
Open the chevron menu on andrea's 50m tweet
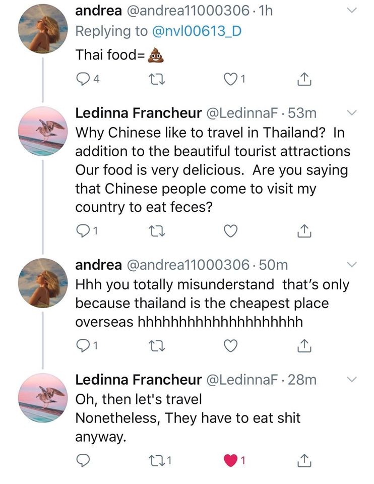point(352,265)
